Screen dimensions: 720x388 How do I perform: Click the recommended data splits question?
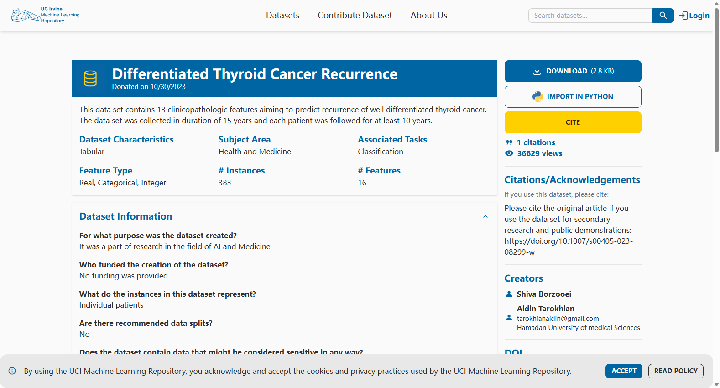pos(146,323)
